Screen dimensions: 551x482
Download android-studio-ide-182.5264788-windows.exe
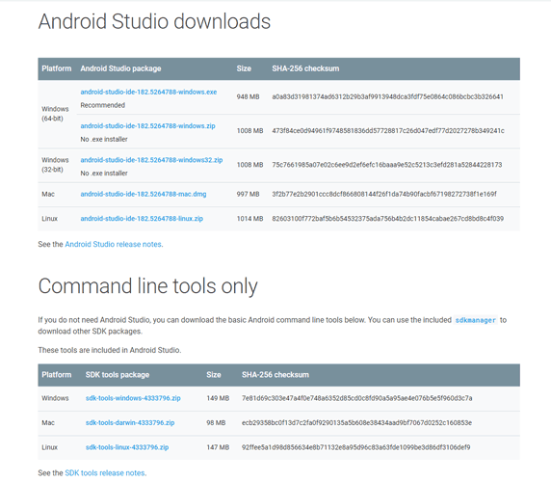pyautogui.click(x=148, y=93)
